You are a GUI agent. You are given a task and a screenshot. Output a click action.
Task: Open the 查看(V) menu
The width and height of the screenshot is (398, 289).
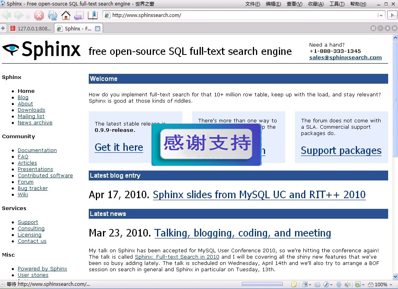click(294, 4)
